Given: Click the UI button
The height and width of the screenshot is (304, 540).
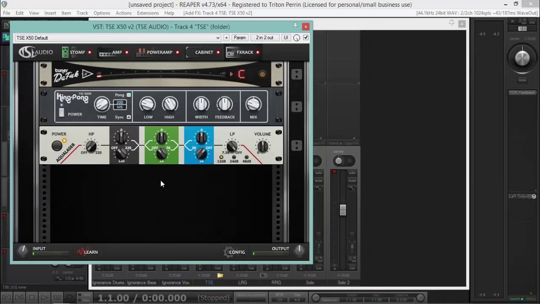Looking at the screenshot, I should click(x=286, y=38).
